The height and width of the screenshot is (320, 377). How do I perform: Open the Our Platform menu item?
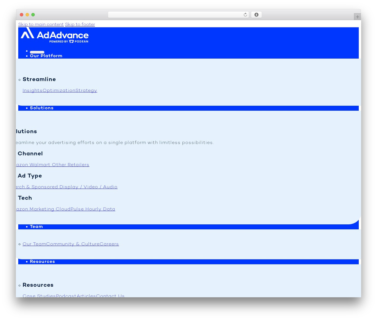[46, 56]
